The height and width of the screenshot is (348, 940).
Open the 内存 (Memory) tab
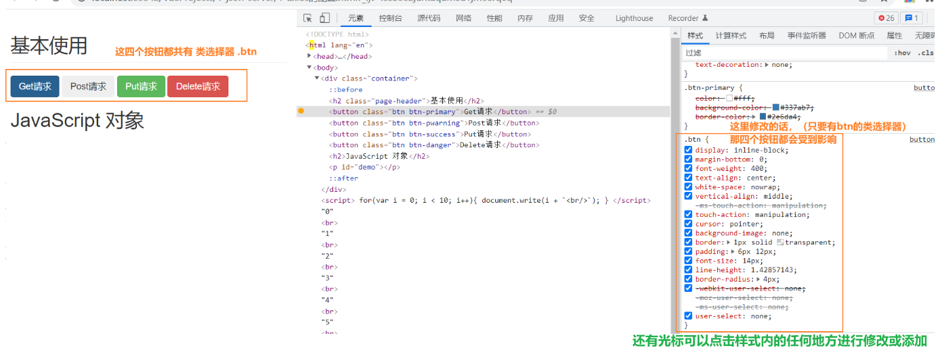pyautogui.click(x=525, y=18)
